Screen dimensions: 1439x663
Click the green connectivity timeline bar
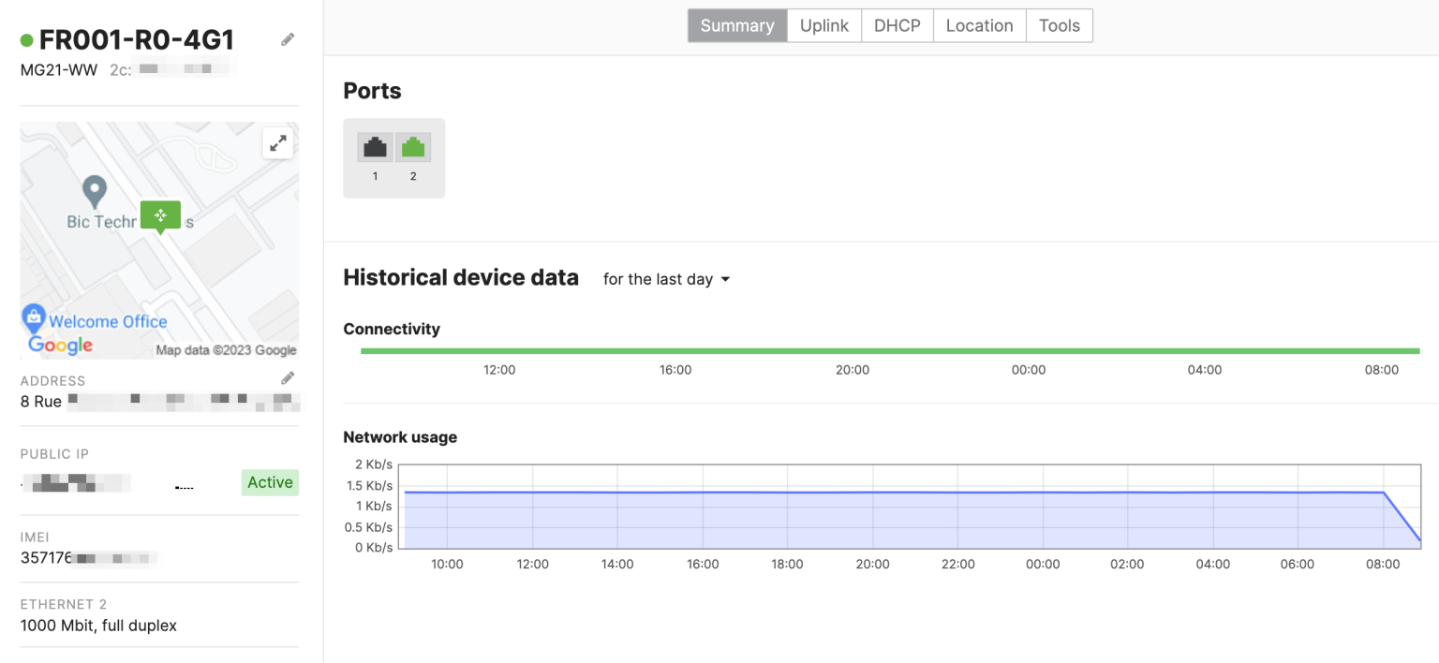click(x=890, y=351)
